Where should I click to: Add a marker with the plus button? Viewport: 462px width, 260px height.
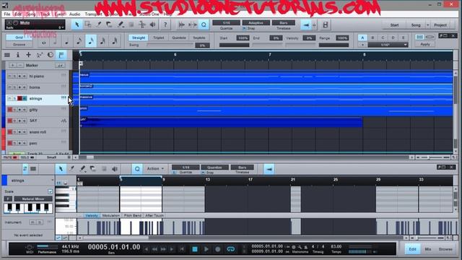[12, 66]
